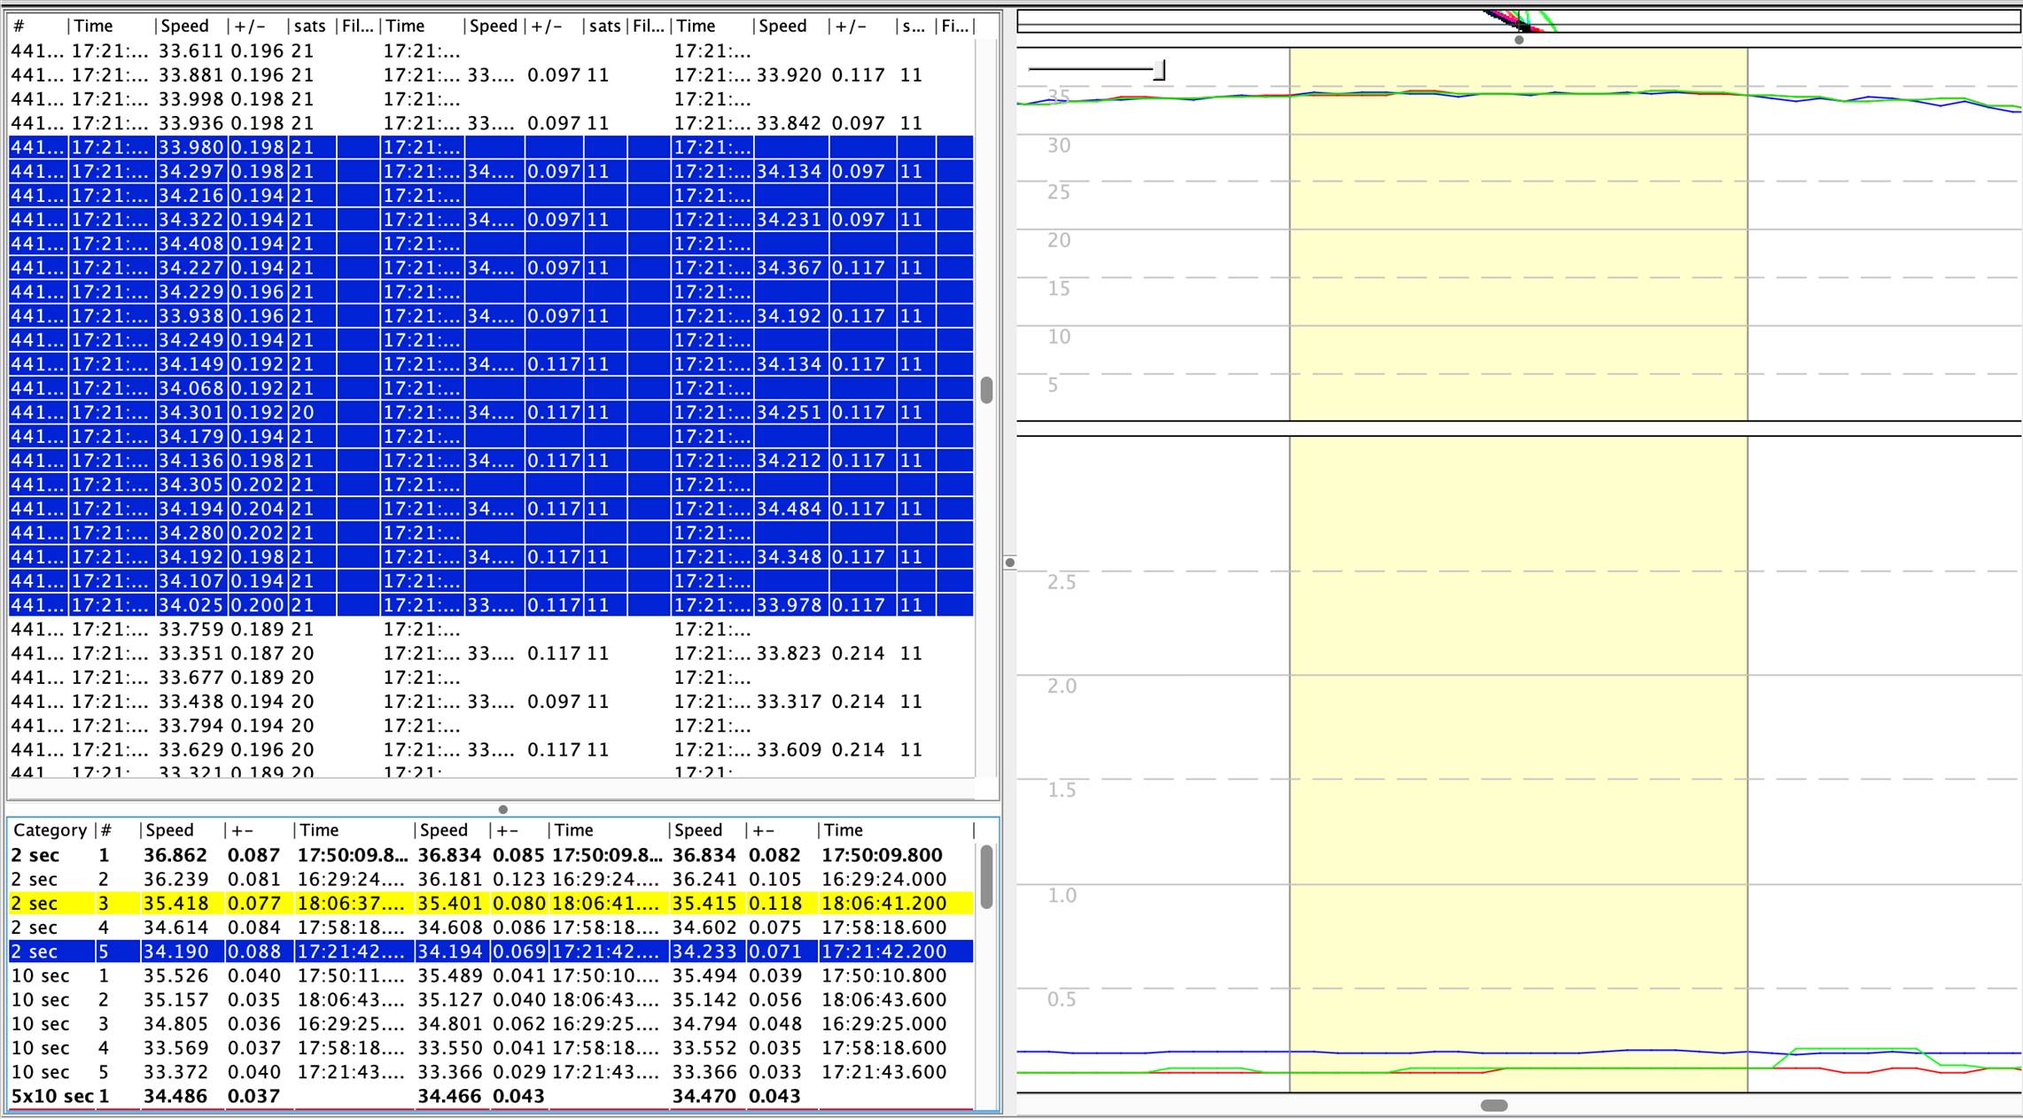This screenshot has width=2023, height=1119.
Task: Select the 10 sec result 35.526 row
Action: tap(175, 975)
